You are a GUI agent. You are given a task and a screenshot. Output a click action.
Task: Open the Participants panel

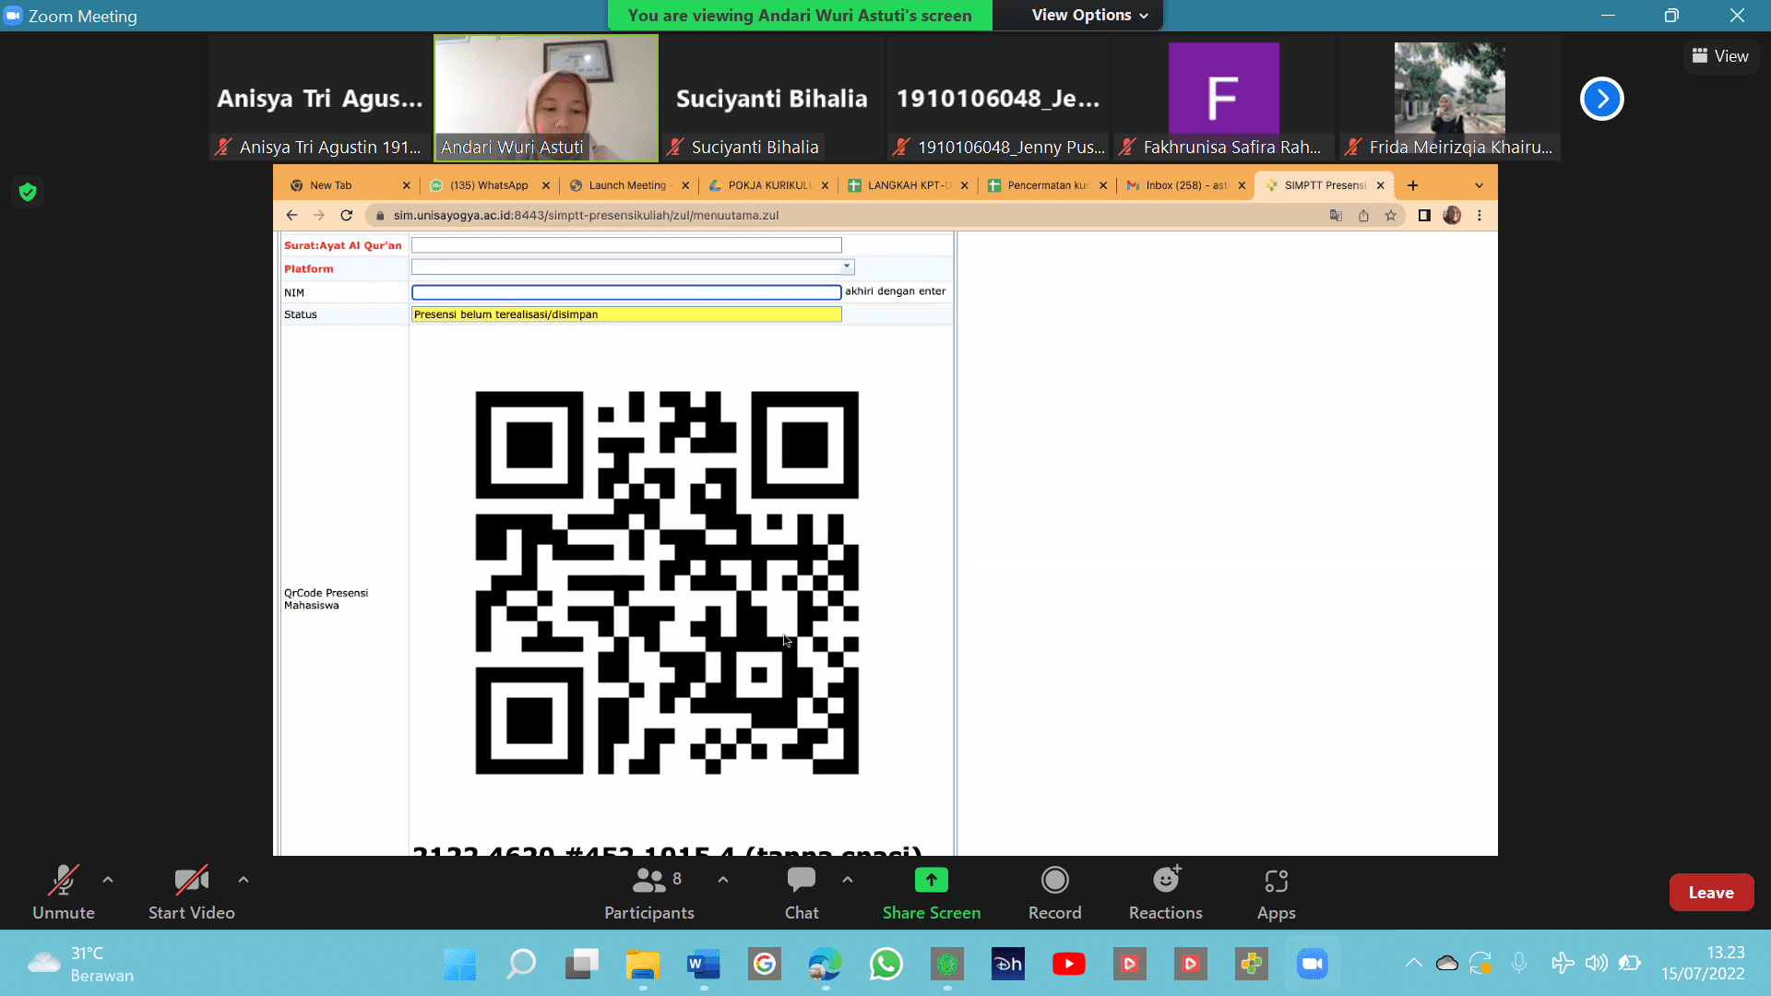[x=649, y=892]
